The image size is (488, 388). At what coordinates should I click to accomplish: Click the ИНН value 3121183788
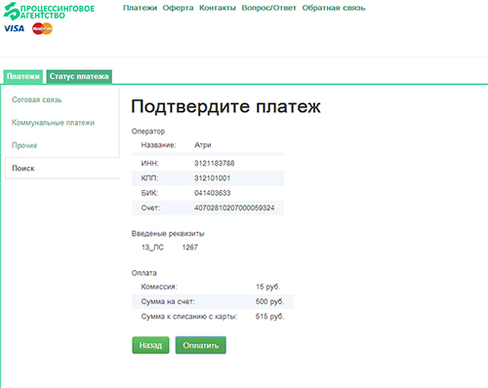pos(215,163)
